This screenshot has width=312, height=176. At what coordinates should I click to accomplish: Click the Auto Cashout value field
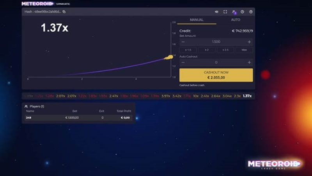pos(216,63)
